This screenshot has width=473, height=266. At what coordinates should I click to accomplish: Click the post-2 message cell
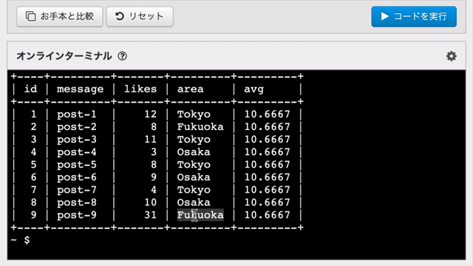(x=77, y=127)
